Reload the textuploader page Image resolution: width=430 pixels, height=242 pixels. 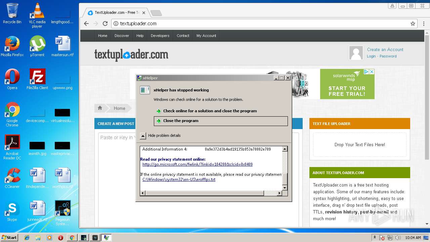click(x=105, y=24)
